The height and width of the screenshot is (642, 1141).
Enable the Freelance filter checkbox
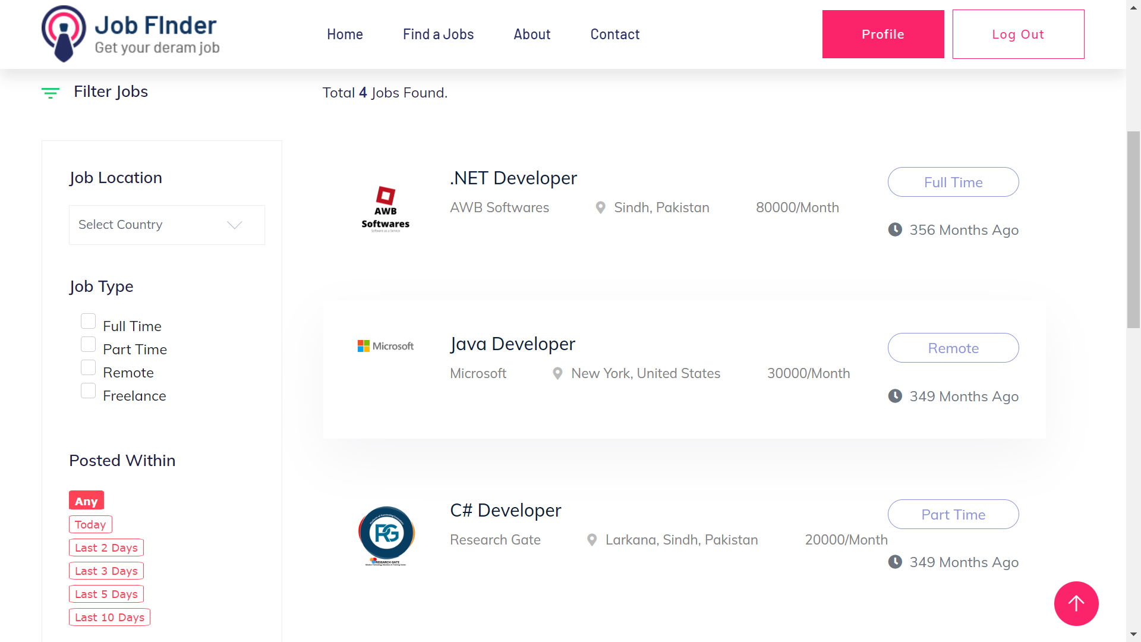click(x=88, y=390)
